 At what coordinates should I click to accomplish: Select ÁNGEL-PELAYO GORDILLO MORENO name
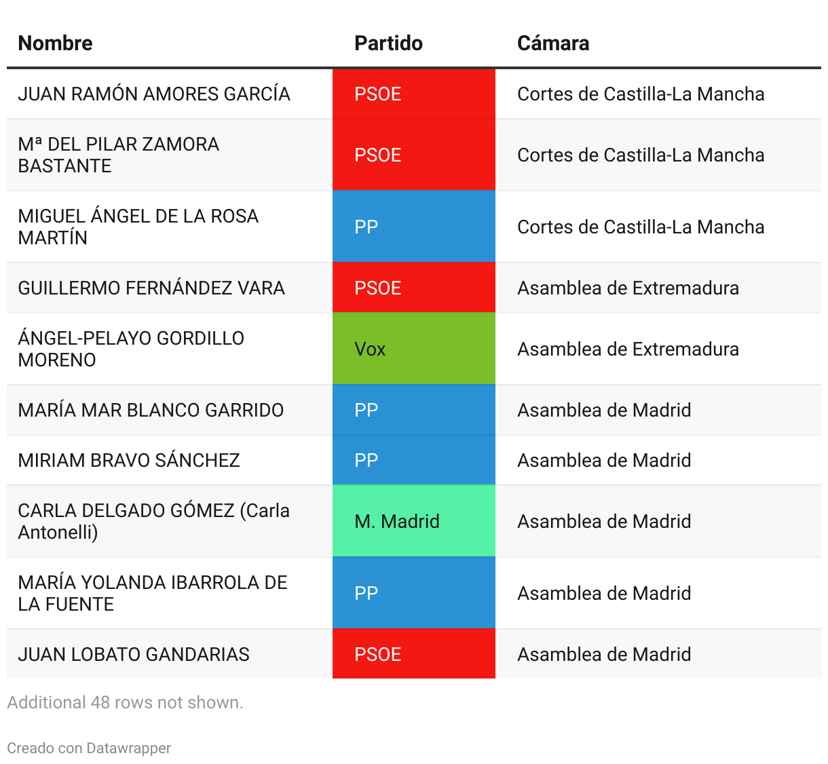131,349
